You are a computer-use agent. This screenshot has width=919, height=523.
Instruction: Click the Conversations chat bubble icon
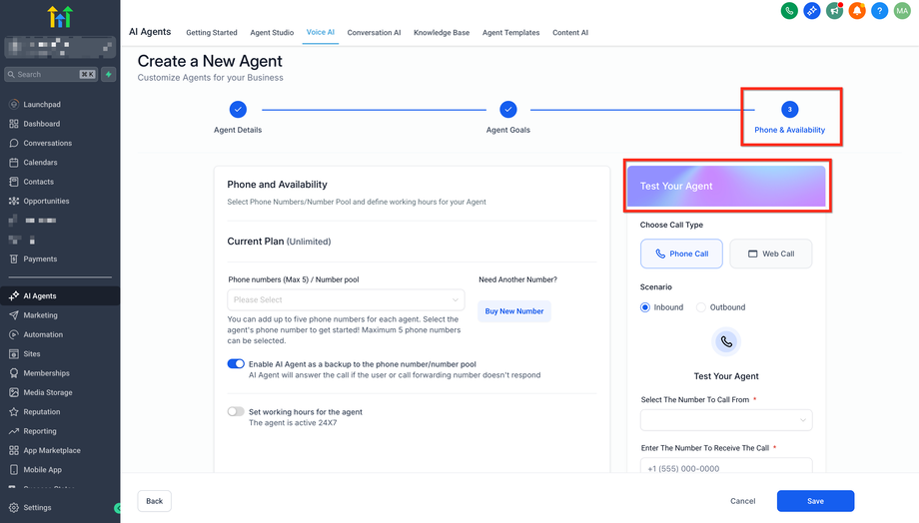click(14, 143)
